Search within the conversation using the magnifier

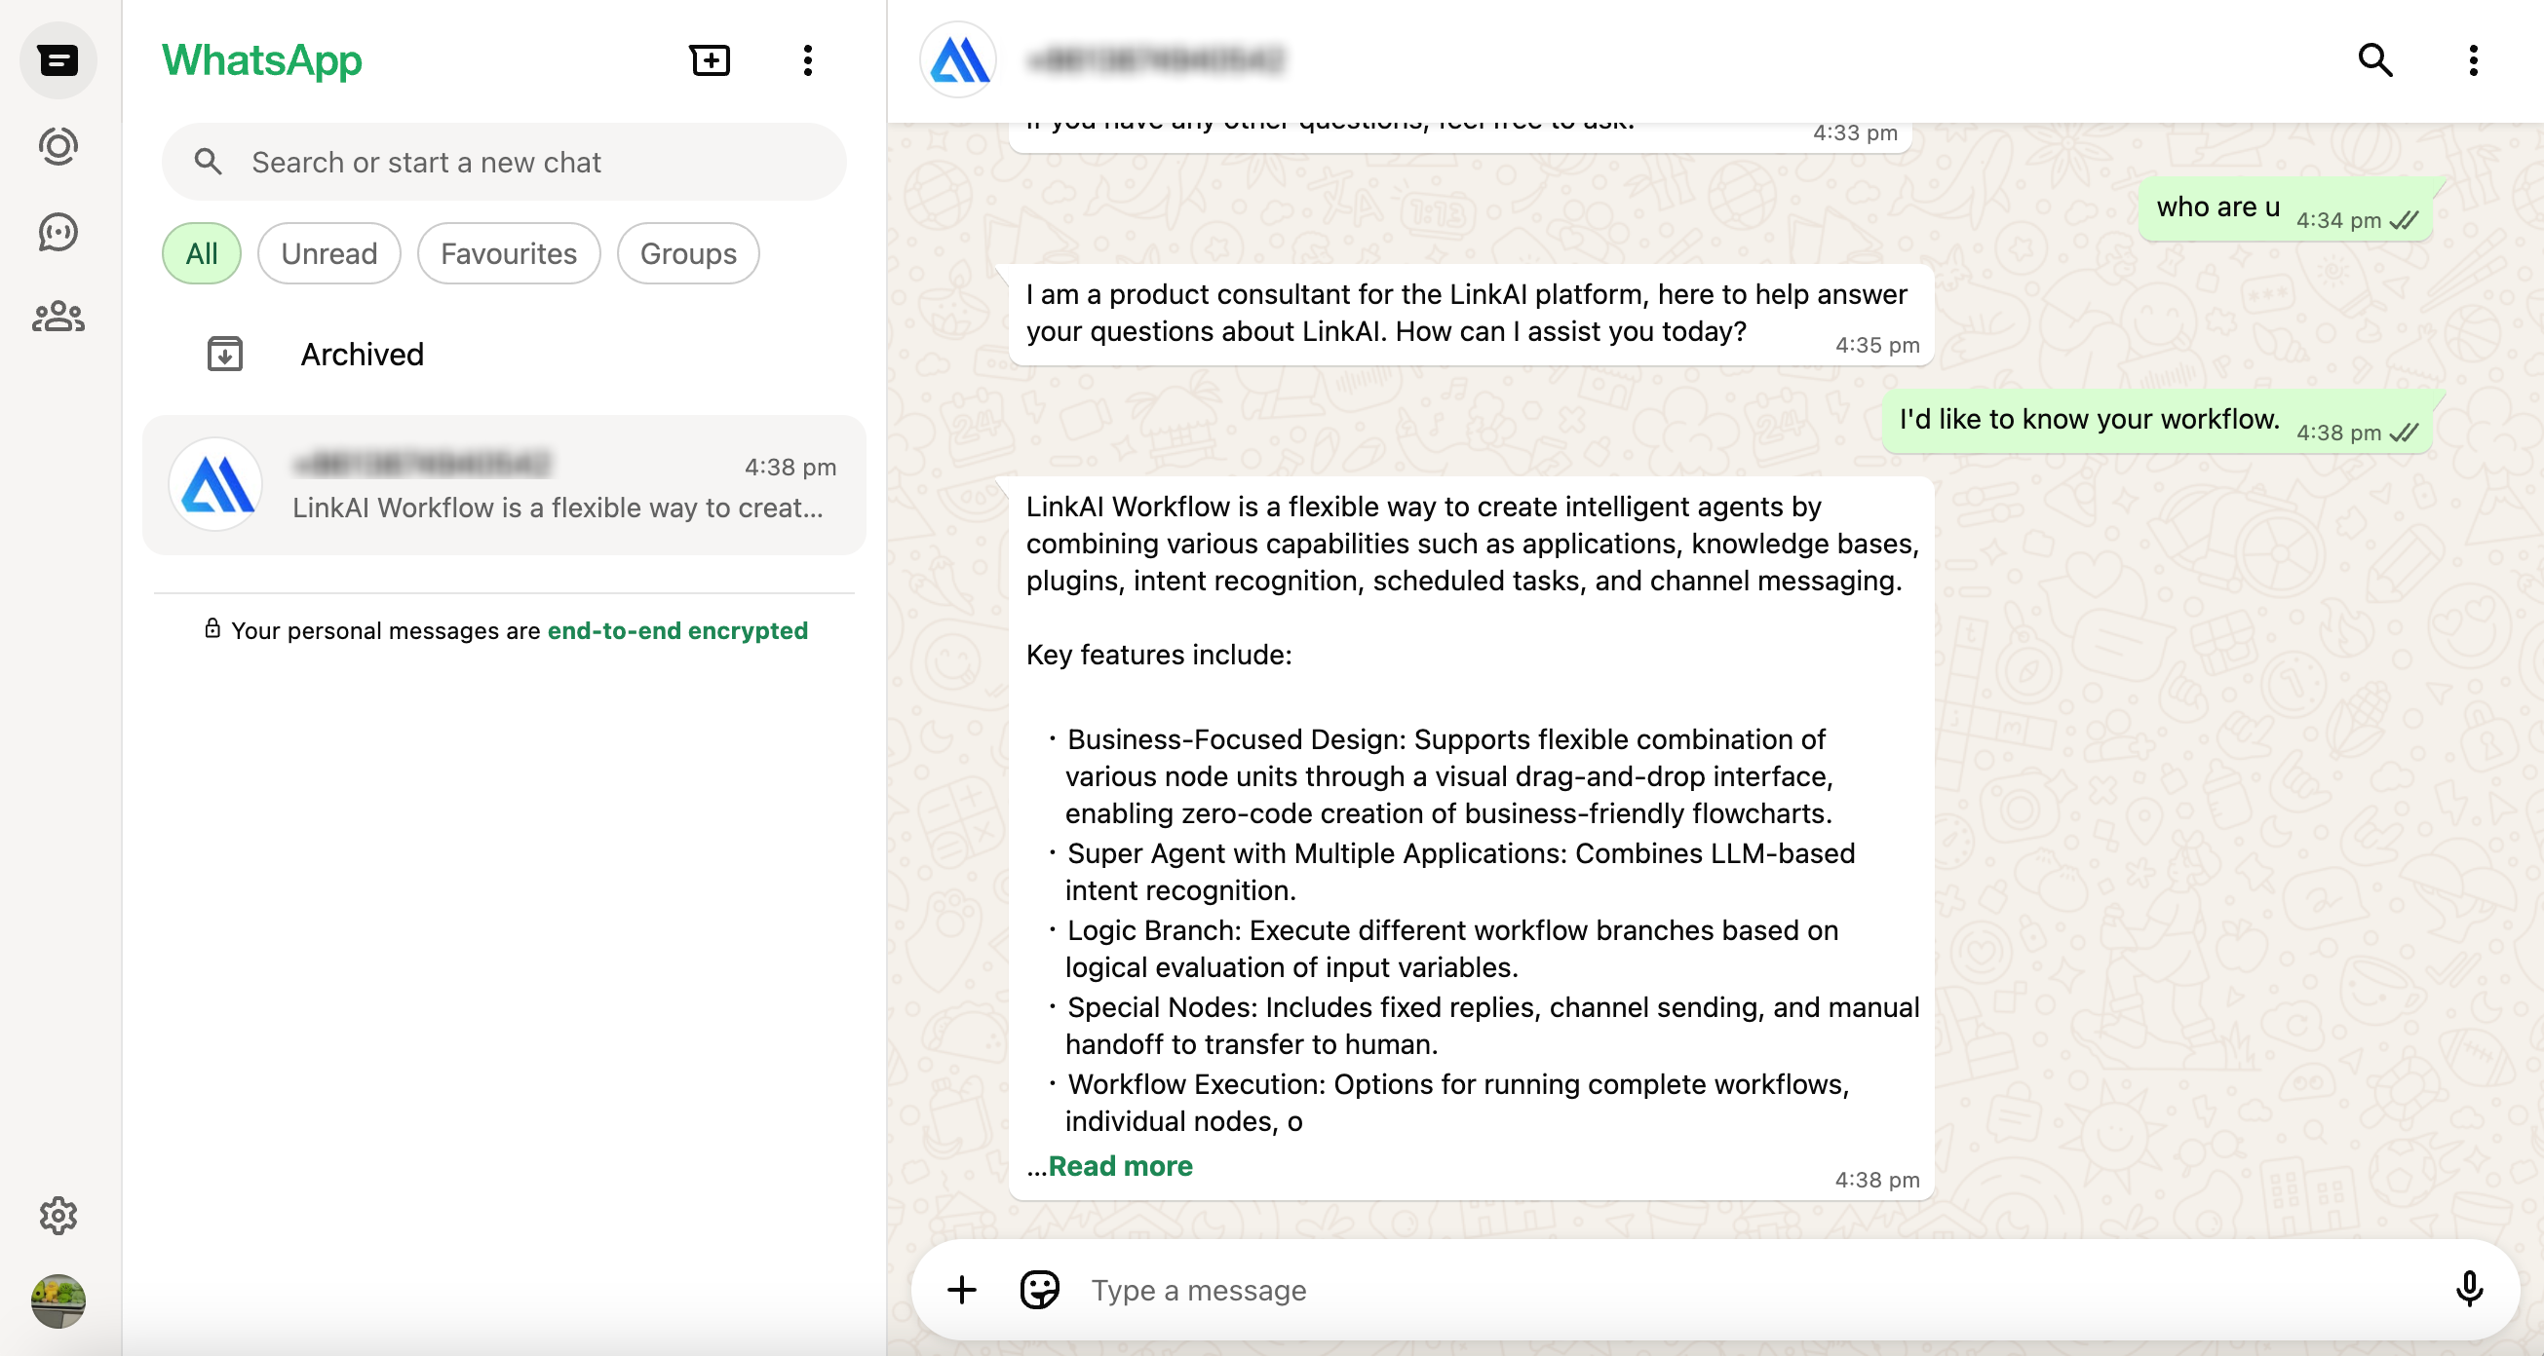point(2374,60)
